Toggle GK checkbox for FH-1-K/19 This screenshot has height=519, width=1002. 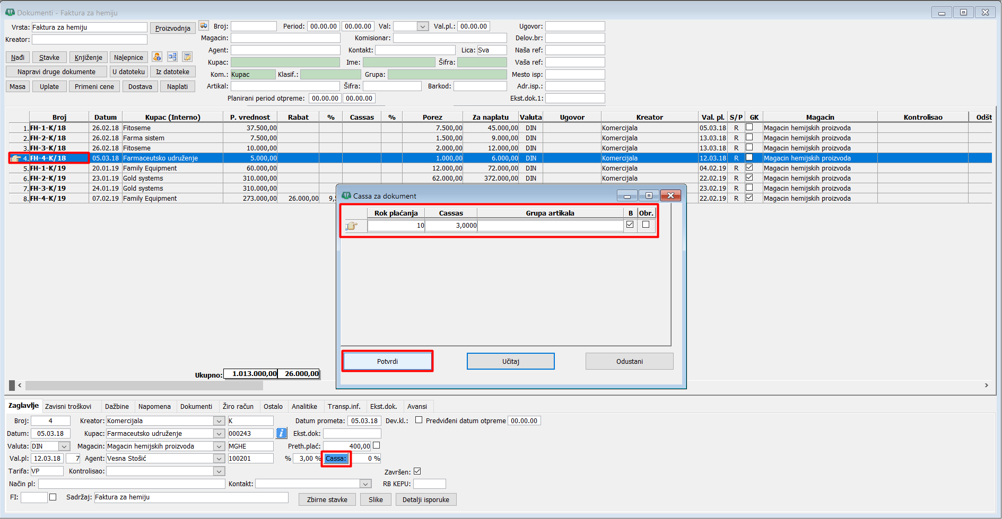click(x=750, y=167)
